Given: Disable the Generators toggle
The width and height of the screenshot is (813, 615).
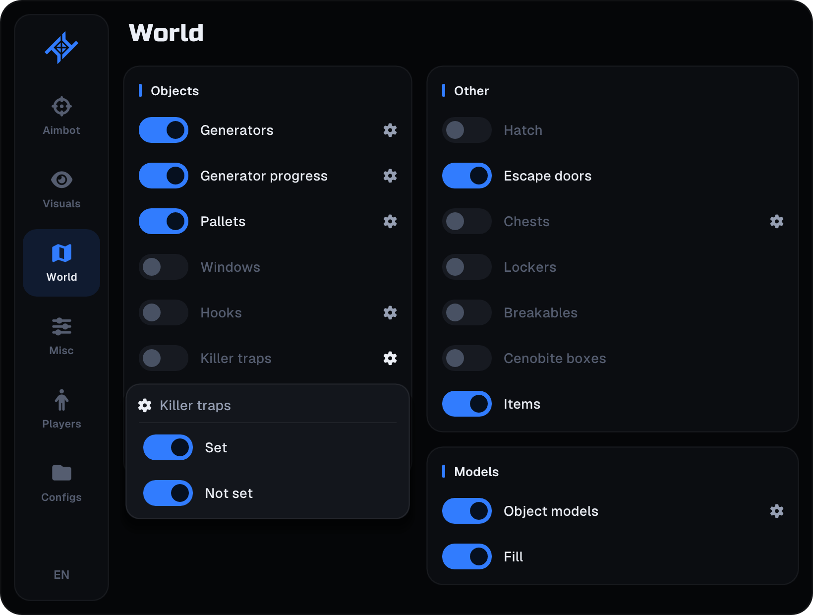Looking at the screenshot, I should (x=164, y=130).
